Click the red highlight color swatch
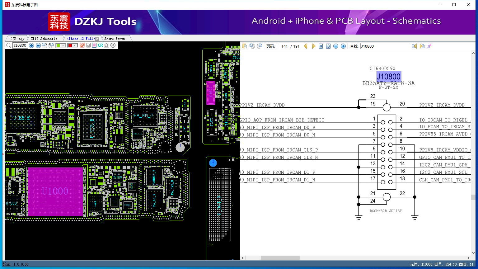This screenshot has height=269, width=478. [70, 45]
